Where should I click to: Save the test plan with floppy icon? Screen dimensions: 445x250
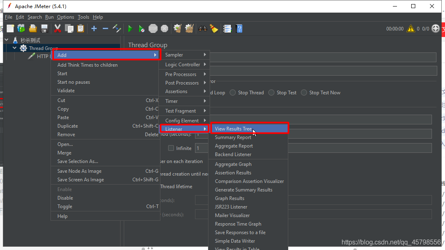[x=44, y=28]
